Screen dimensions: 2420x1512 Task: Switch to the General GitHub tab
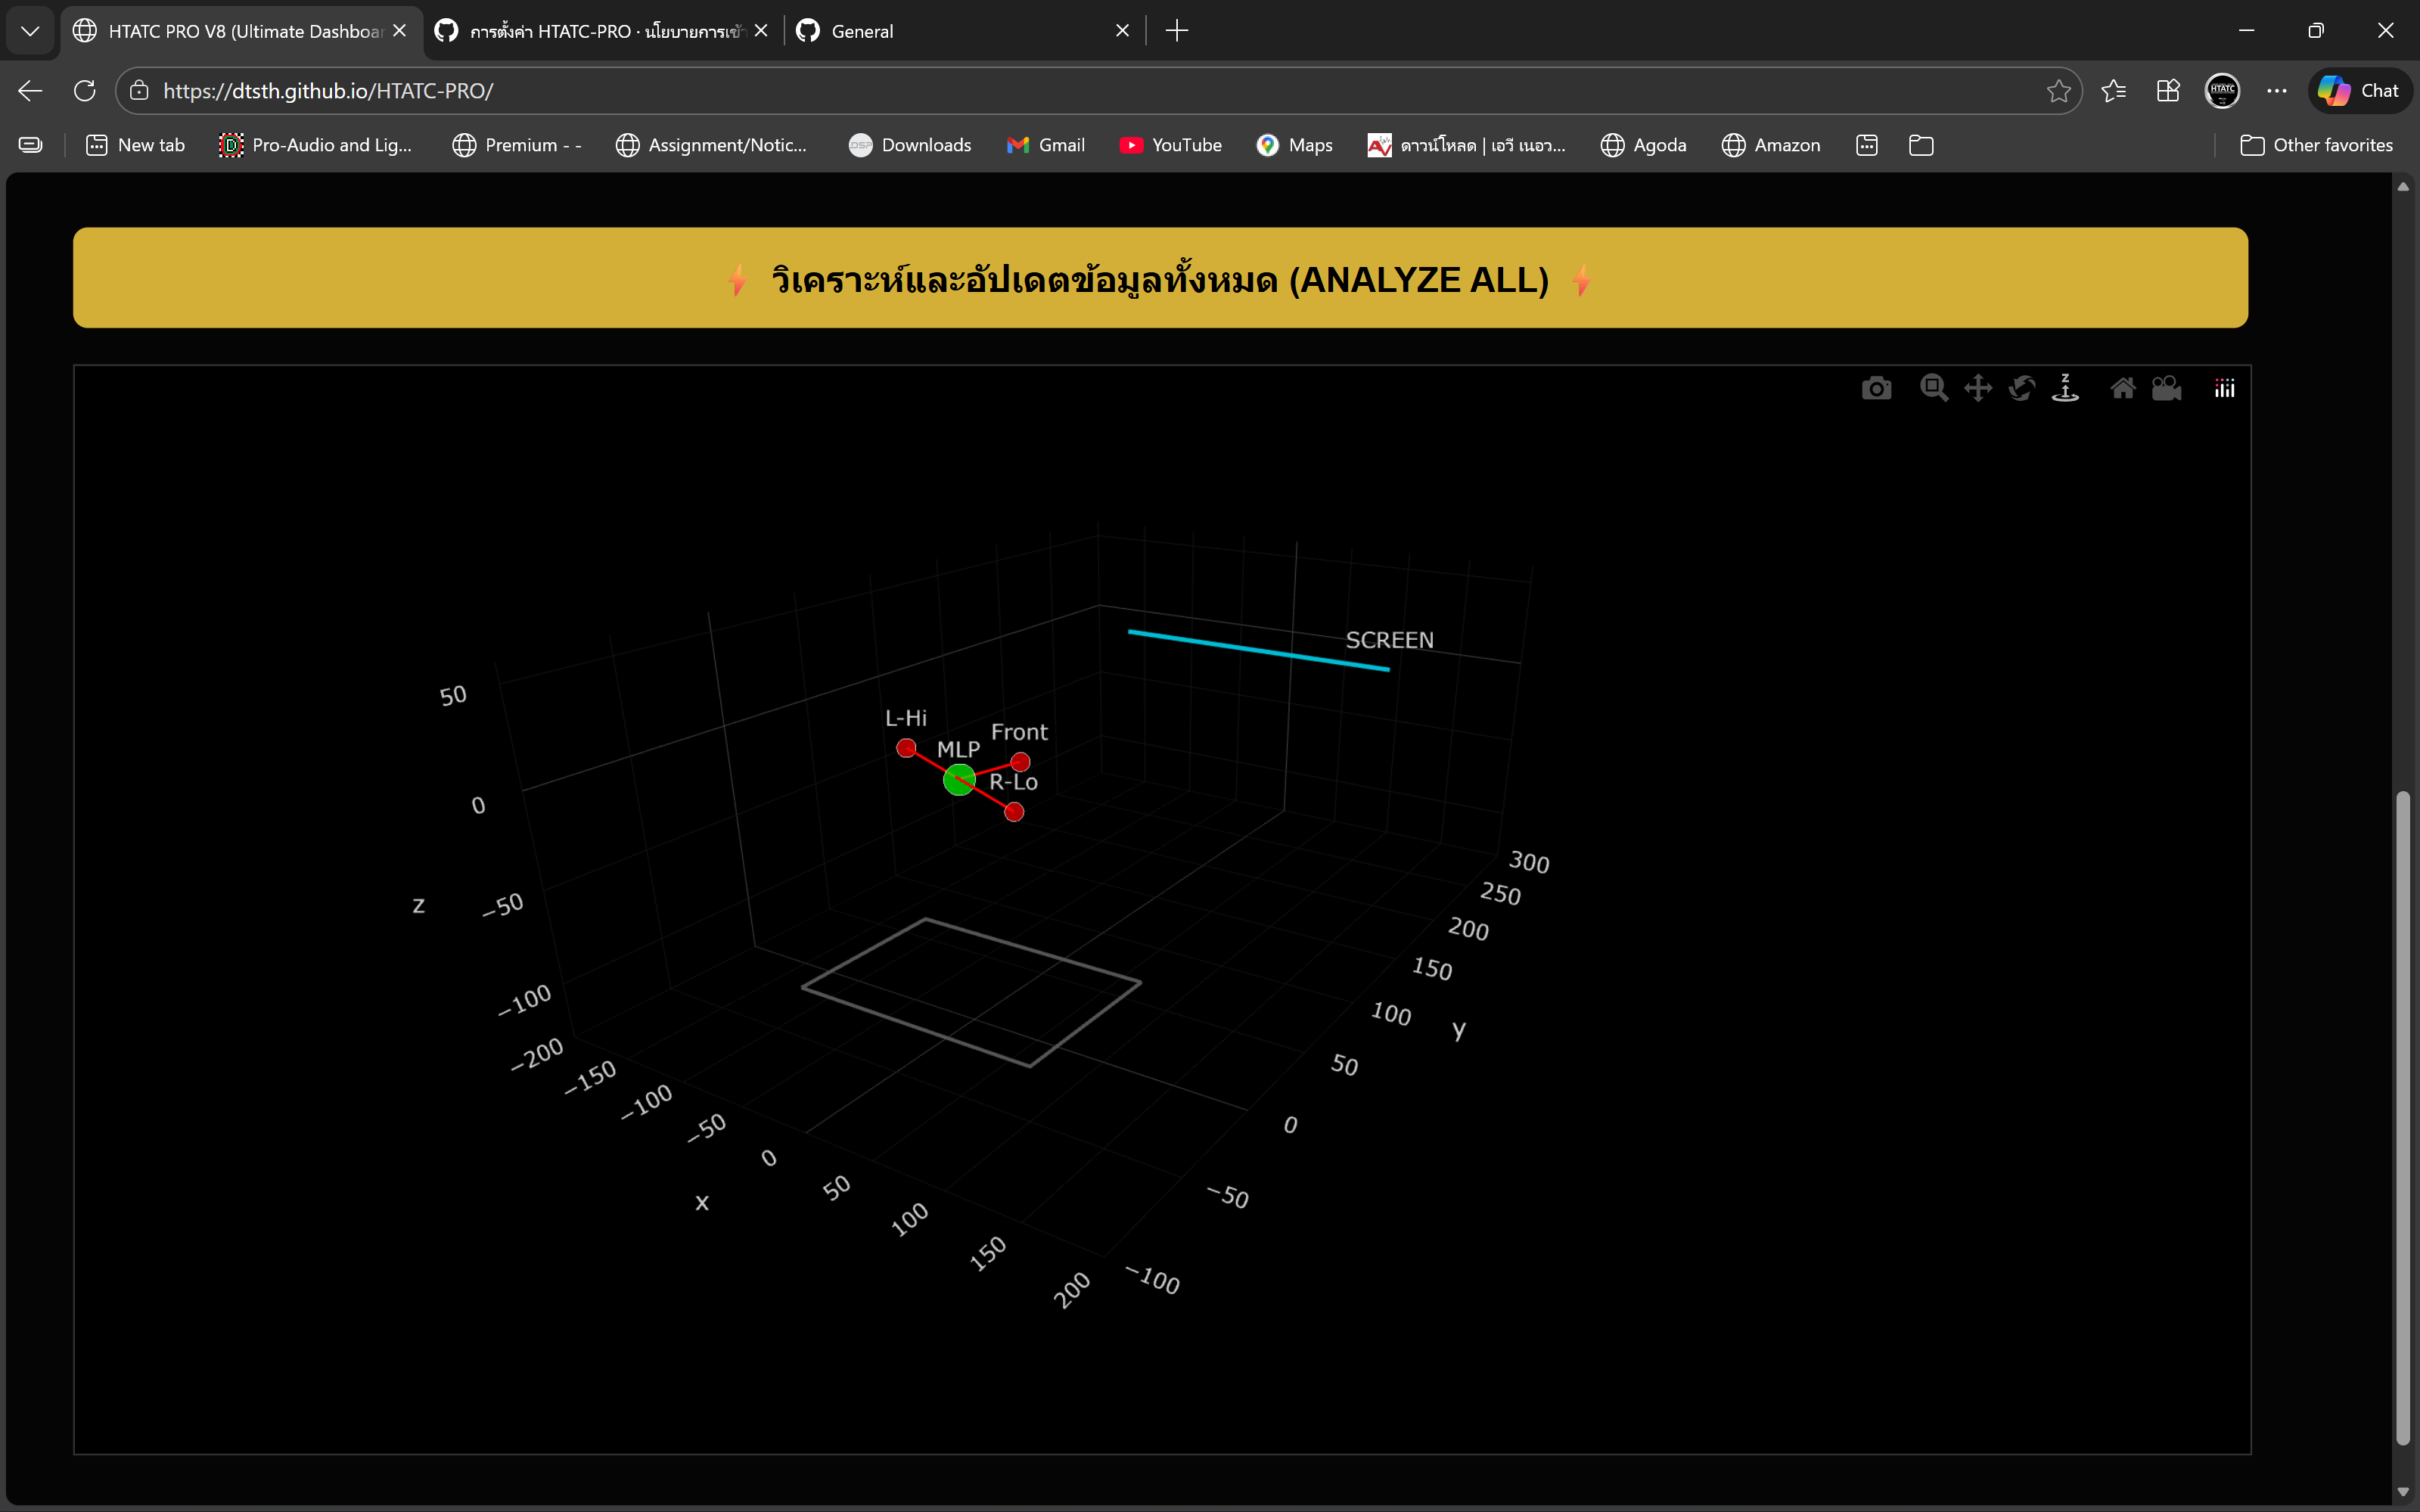pos(962,31)
